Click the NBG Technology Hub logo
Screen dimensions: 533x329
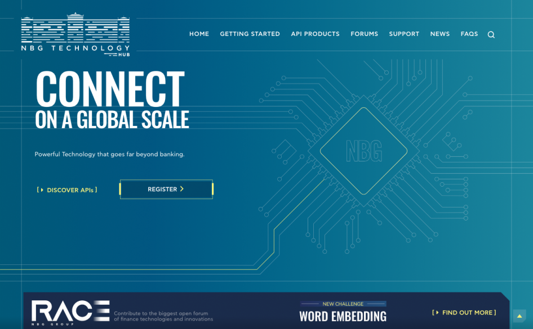coord(75,35)
